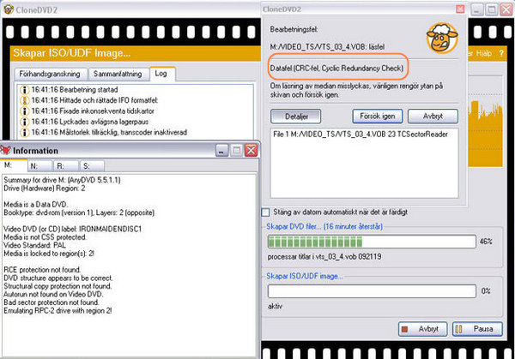
Task: Click the Hjälp link in the header
Action: (x=483, y=53)
